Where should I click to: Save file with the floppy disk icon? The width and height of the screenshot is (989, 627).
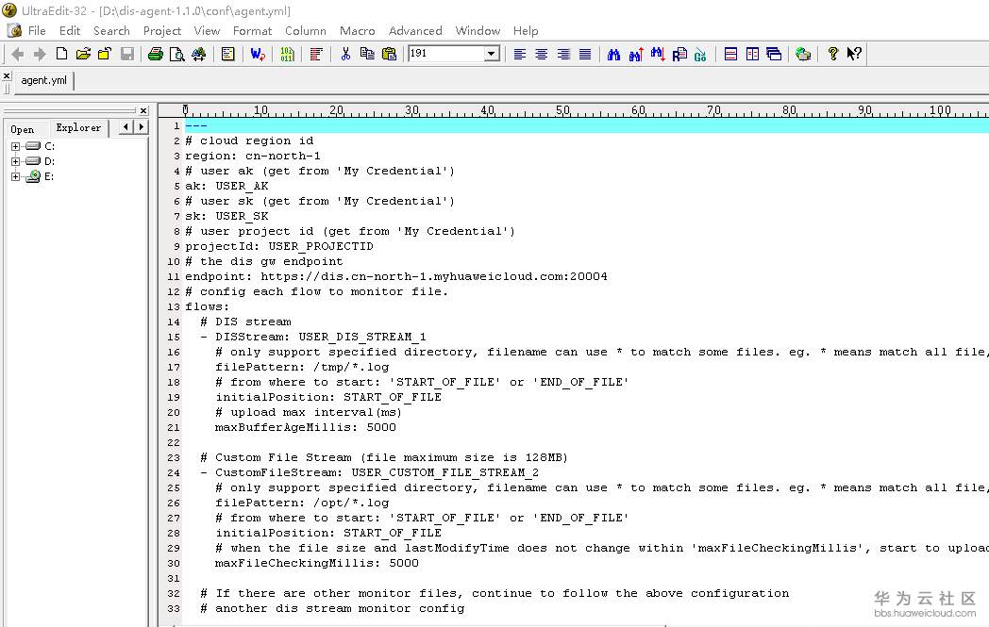pos(126,54)
